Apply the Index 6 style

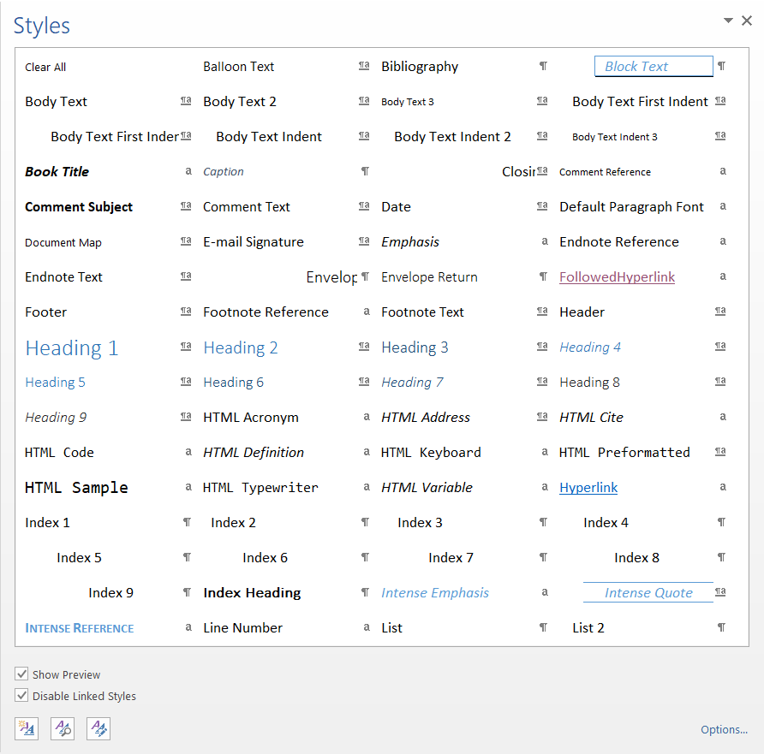pyautogui.click(x=265, y=557)
